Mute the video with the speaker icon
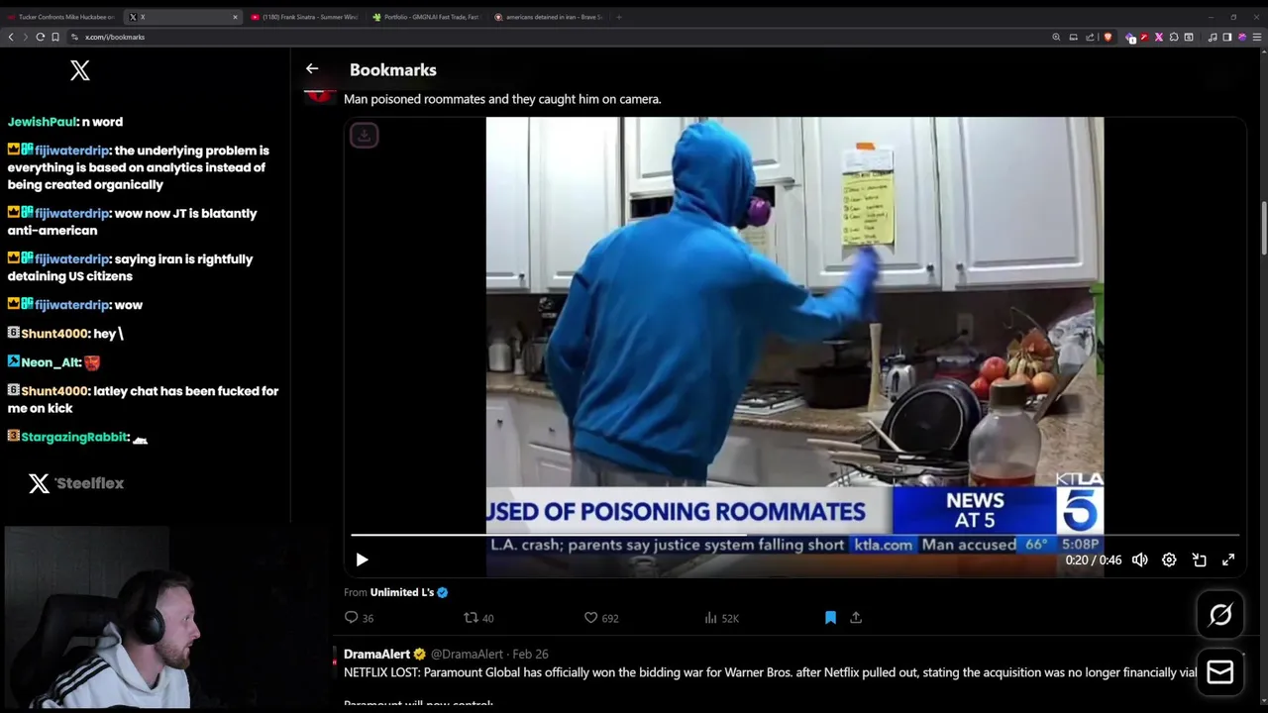This screenshot has width=1268, height=713. pyautogui.click(x=1140, y=560)
